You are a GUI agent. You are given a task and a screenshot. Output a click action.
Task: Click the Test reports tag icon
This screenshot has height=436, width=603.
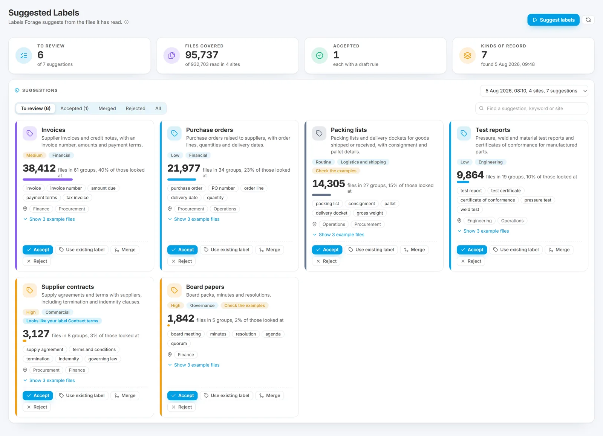coord(464,133)
